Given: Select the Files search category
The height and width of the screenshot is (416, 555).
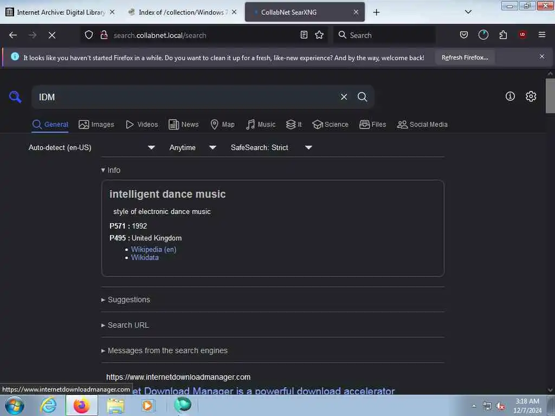Looking at the screenshot, I should click(372, 125).
